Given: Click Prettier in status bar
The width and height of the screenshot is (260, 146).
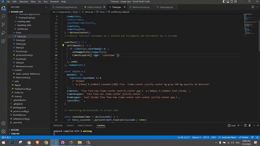Looking at the screenshot, I should click(x=244, y=137).
